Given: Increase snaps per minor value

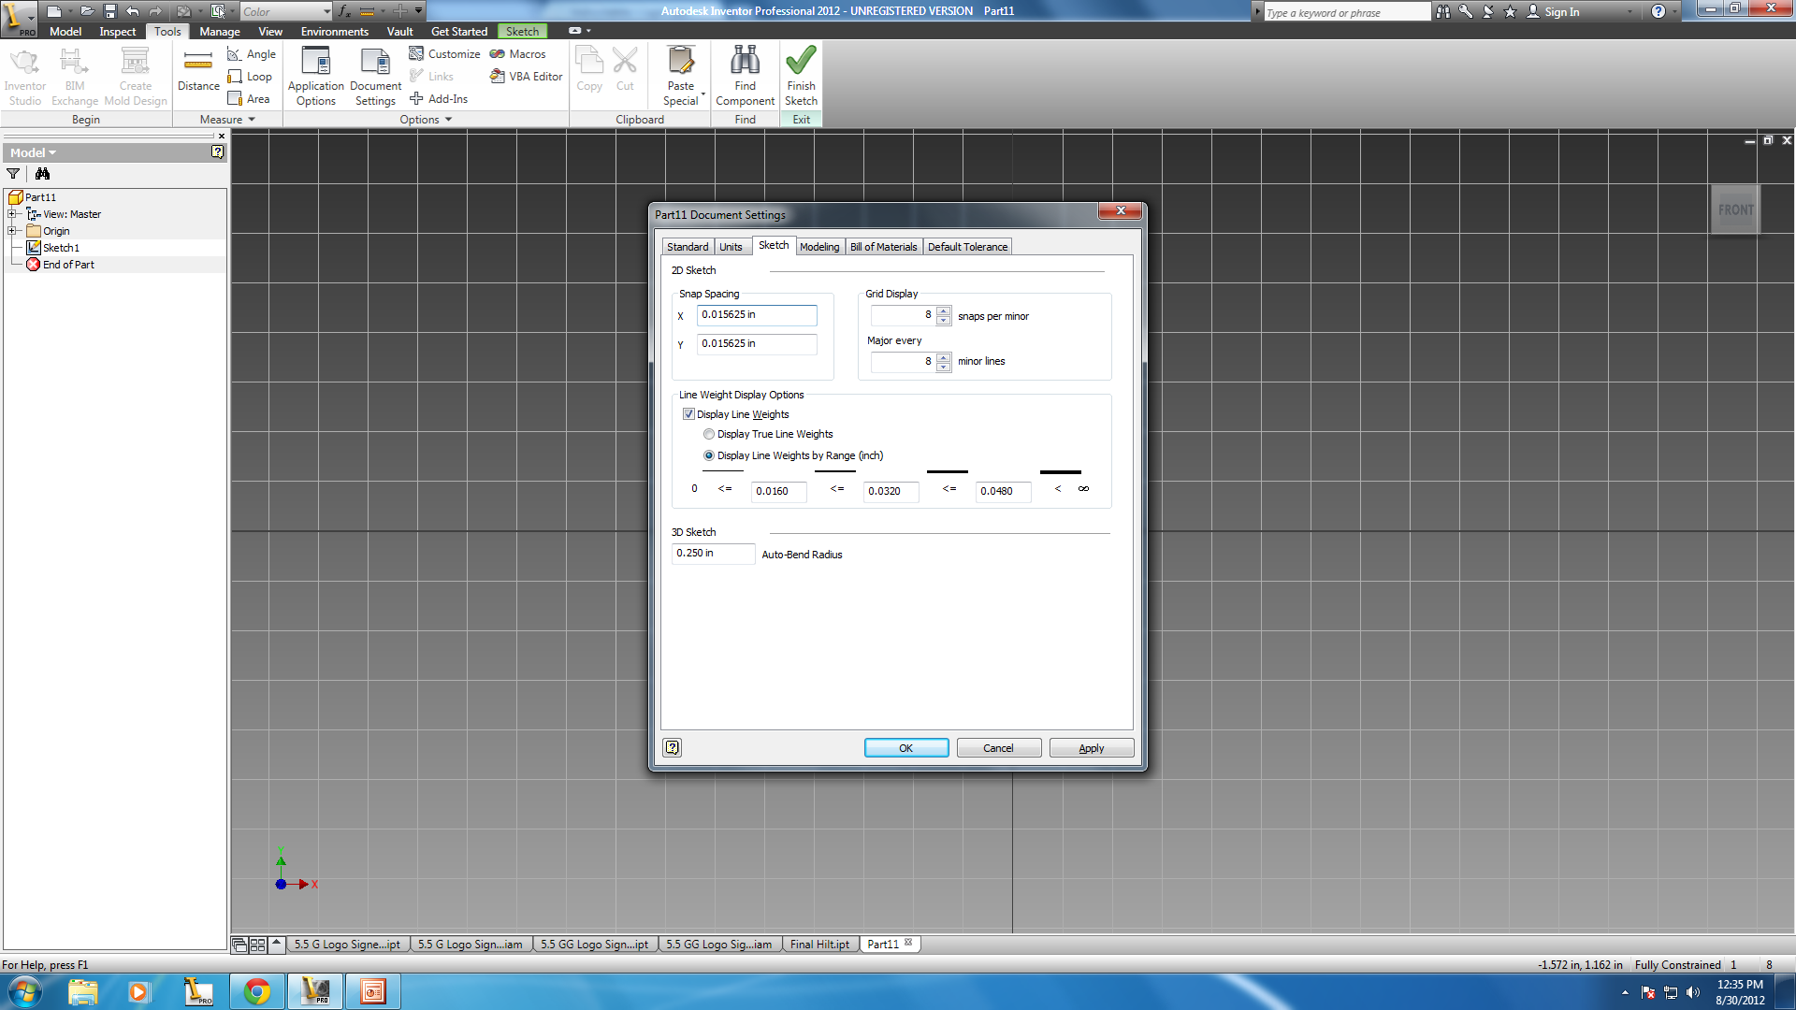Looking at the screenshot, I should pyautogui.click(x=944, y=311).
